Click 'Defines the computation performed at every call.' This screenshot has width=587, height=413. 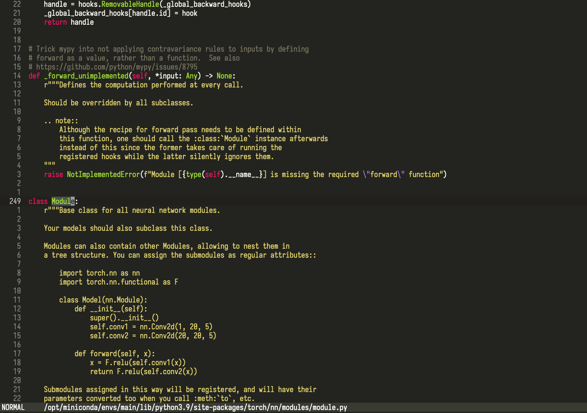(x=151, y=85)
